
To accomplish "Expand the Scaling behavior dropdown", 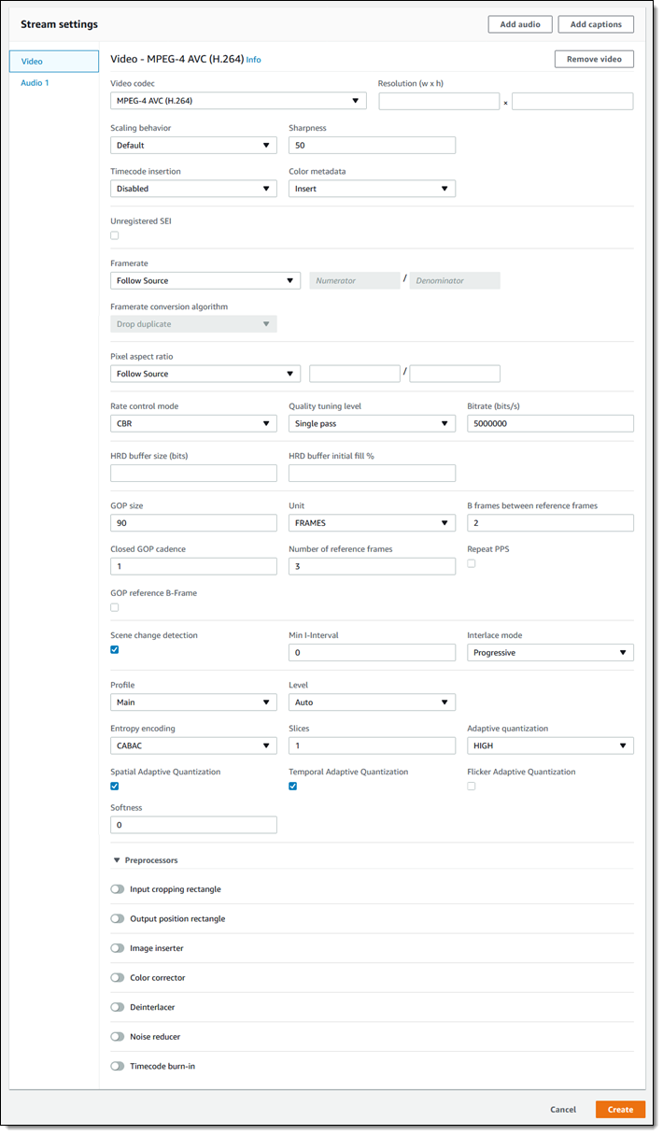I will tap(193, 145).
